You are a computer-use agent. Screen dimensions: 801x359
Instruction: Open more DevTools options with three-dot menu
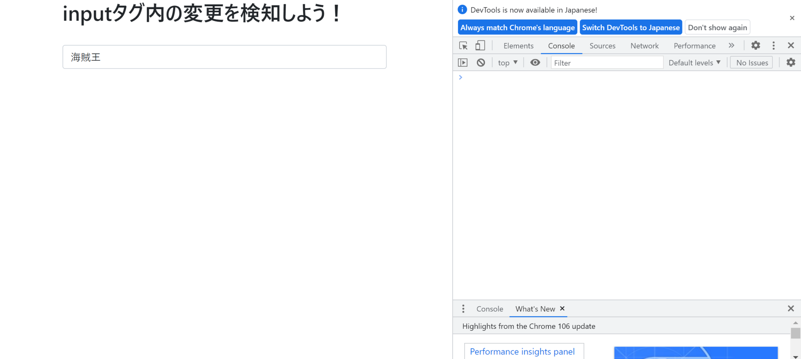[x=774, y=45]
